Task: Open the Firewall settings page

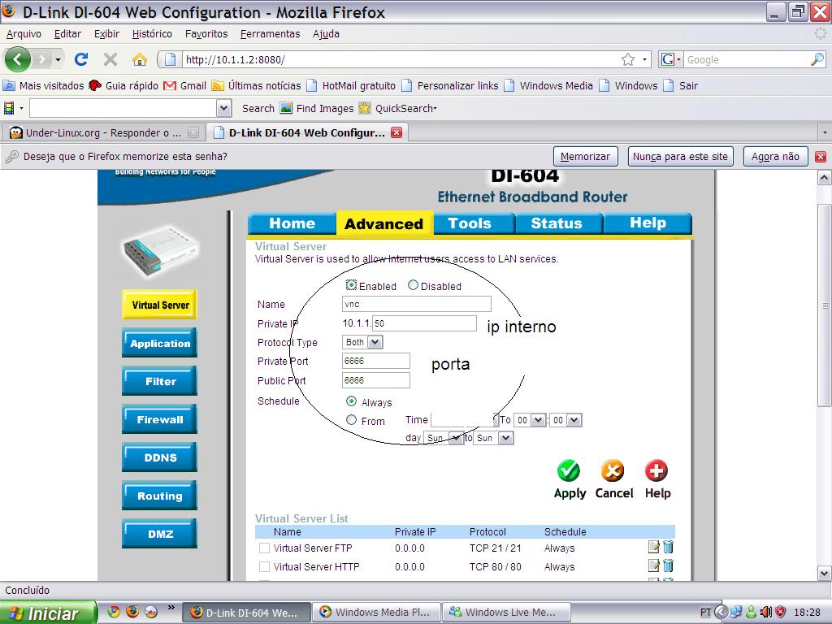Action: [160, 419]
